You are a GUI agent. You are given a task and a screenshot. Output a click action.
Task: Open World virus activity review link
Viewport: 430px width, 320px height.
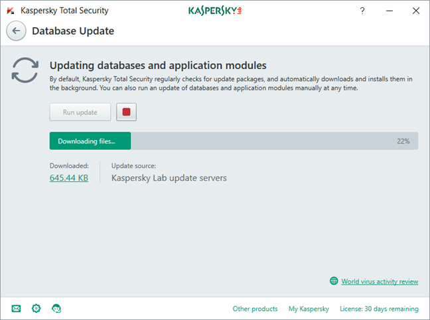pos(380,281)
